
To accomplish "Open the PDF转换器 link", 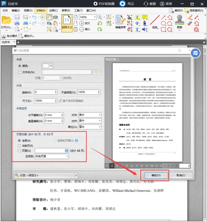I will click(x=104, y=4).
